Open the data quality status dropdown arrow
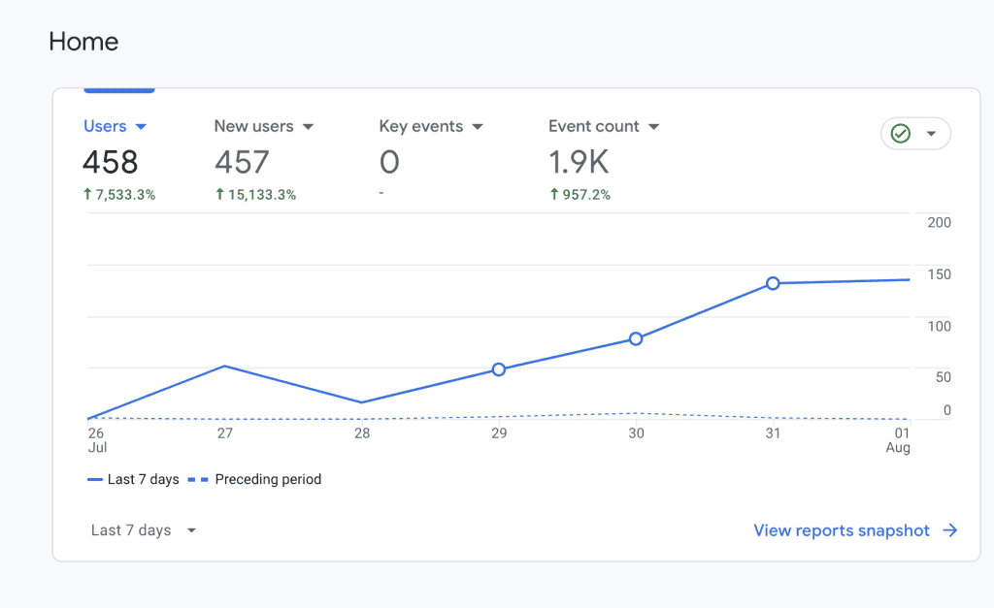 point(930,133)
